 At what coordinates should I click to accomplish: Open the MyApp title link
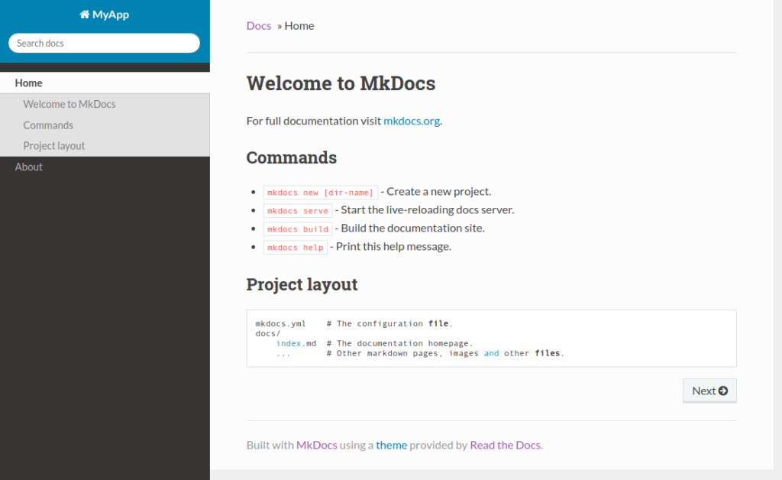coord(104,15)
